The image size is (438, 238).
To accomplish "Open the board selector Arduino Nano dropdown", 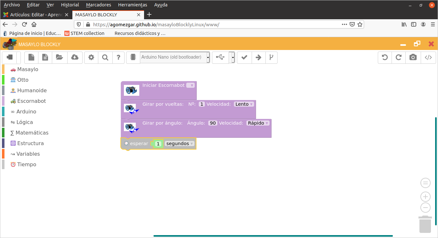I will coord(175,57).
